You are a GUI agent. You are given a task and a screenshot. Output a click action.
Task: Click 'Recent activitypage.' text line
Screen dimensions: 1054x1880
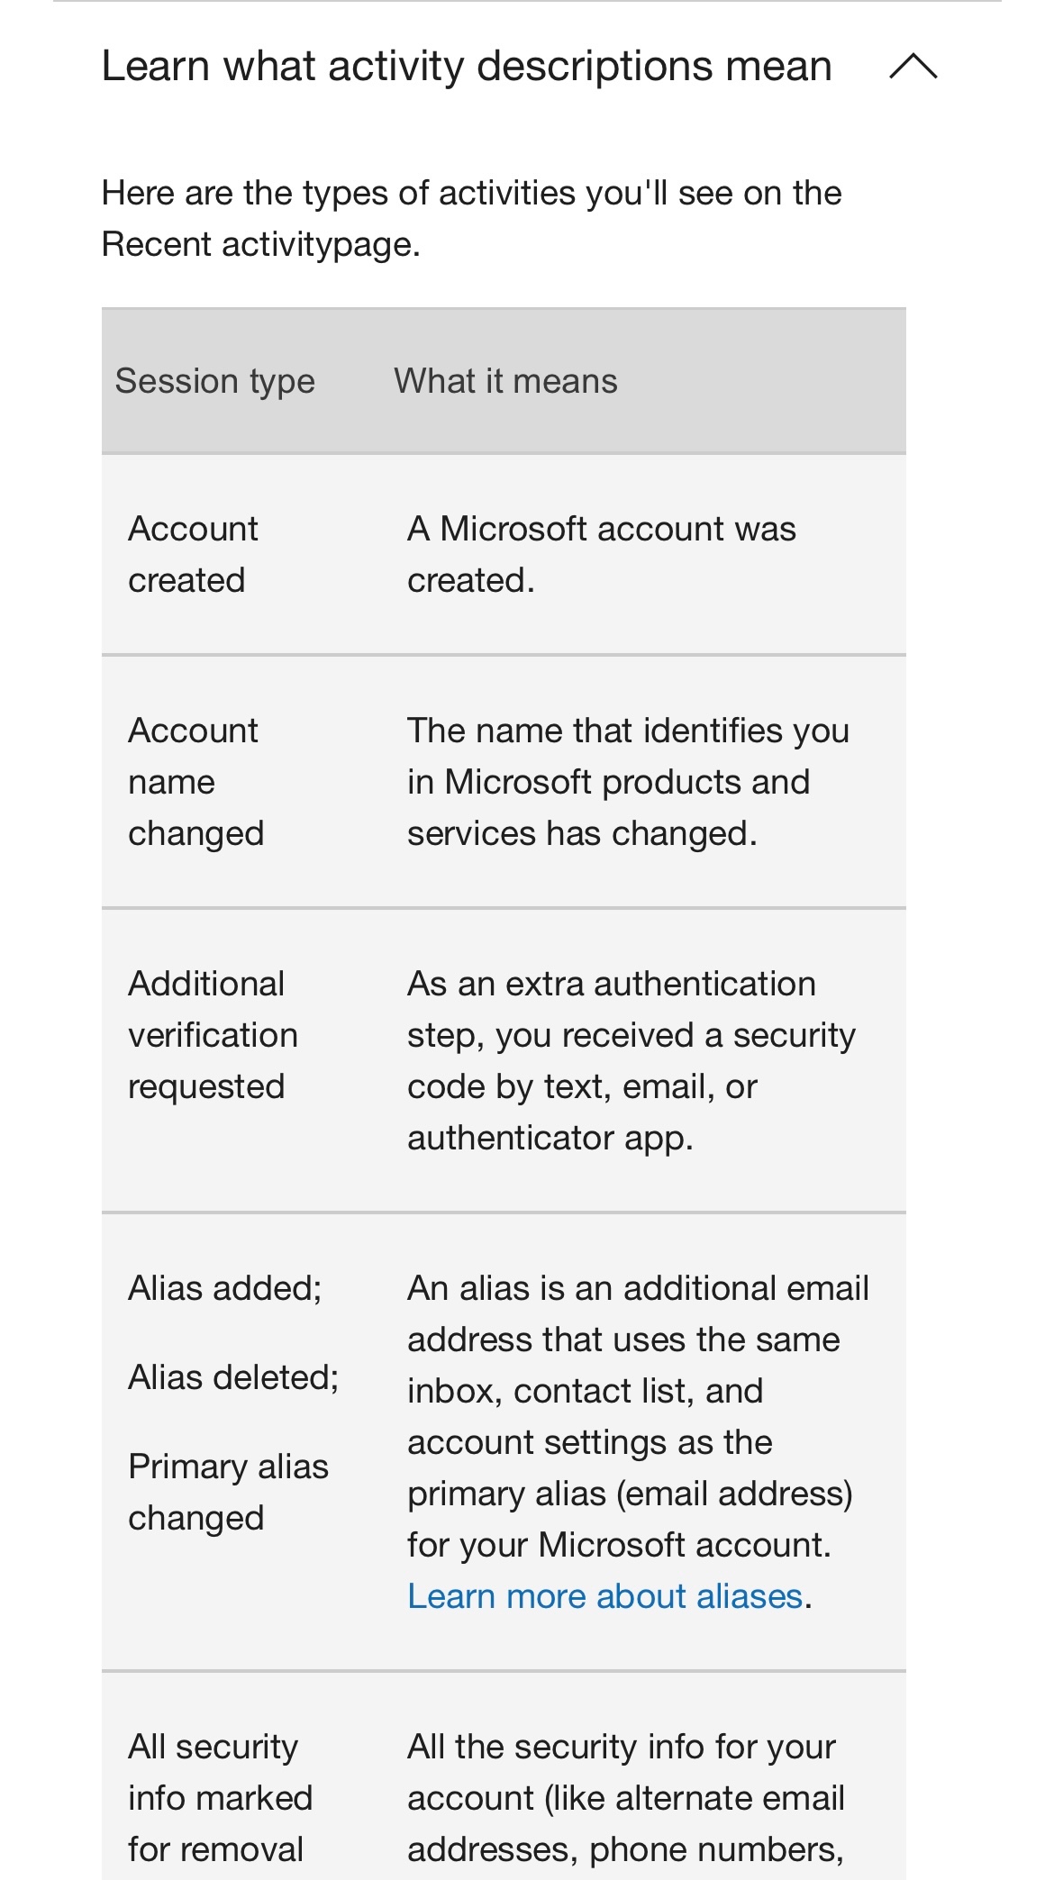click(x=261, y=244)
